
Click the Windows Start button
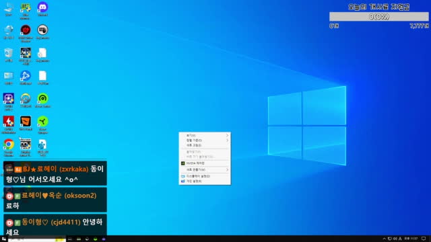(x=4, y=239)
